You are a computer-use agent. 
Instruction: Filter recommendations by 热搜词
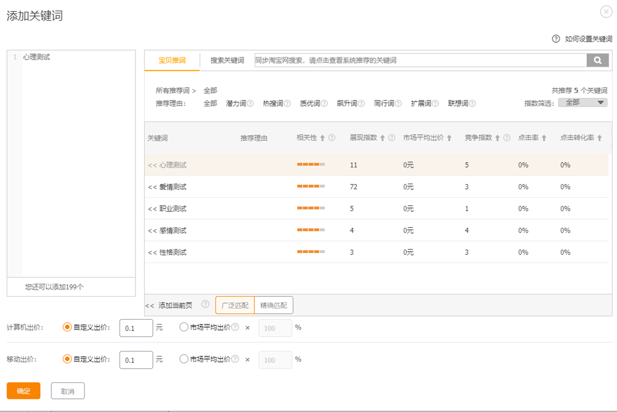273,103
